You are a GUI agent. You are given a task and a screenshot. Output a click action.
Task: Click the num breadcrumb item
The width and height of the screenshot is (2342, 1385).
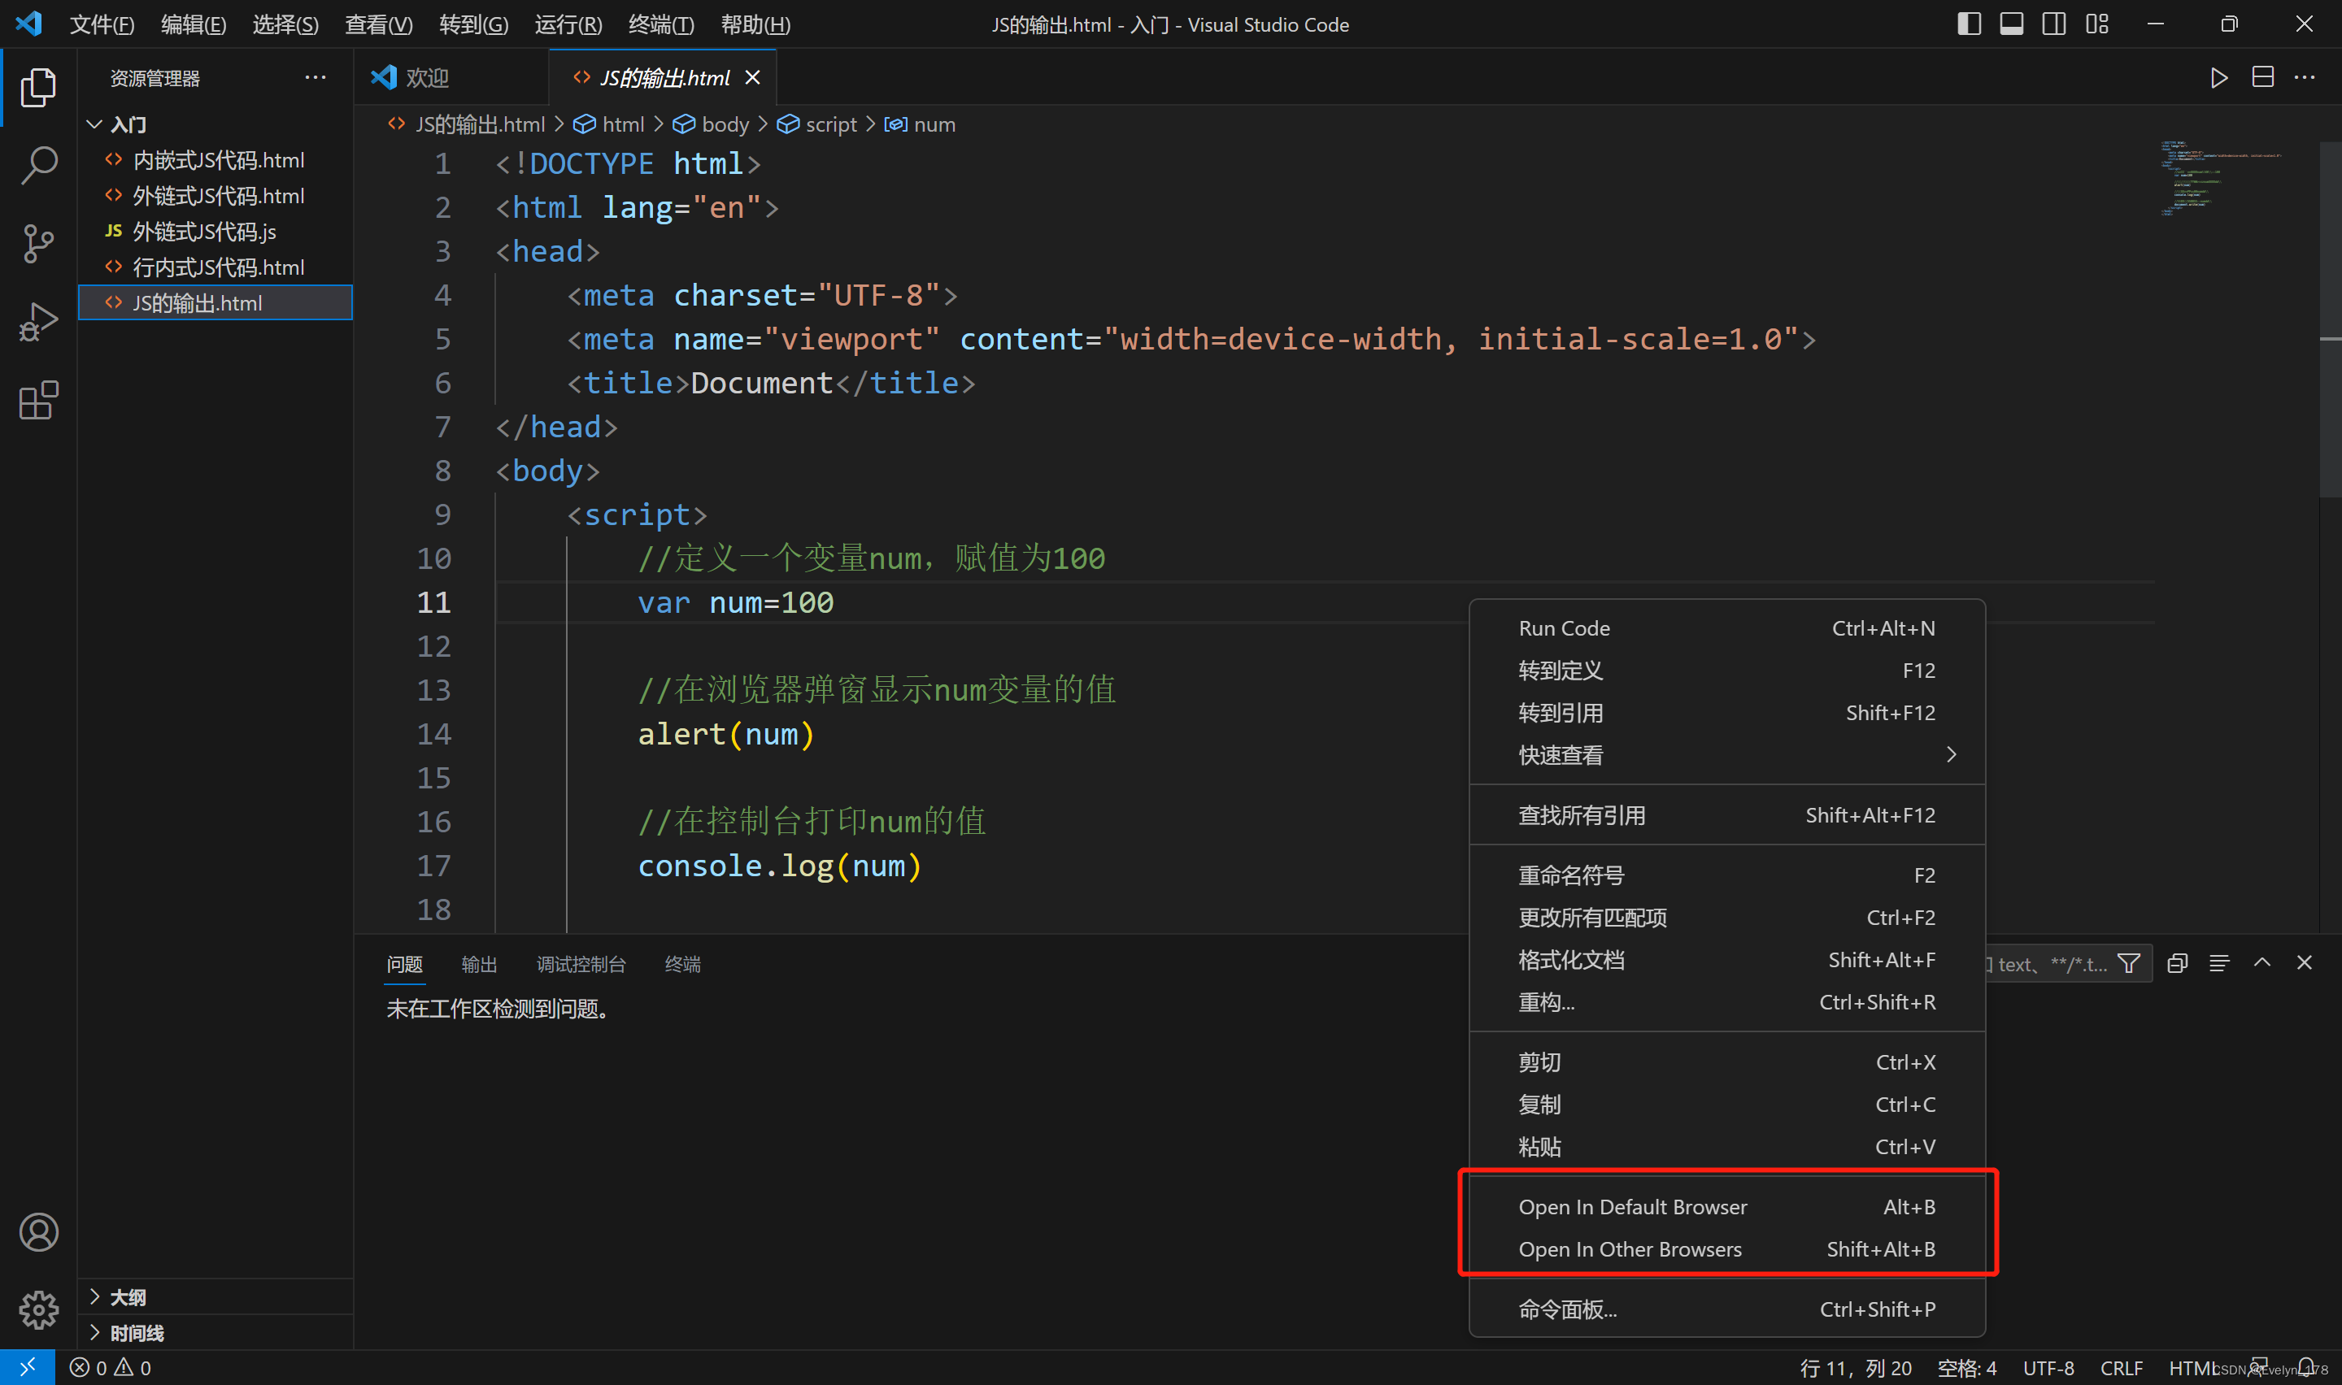tap(921, 124)
